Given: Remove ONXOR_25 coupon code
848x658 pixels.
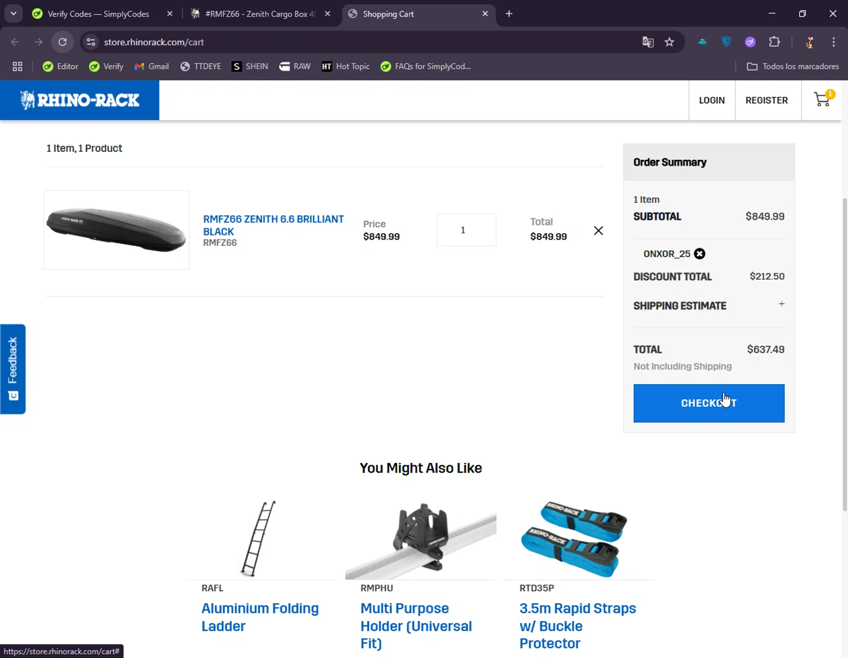Looking at the screenshot, I should pyautogui.click(x=699, y=254).
